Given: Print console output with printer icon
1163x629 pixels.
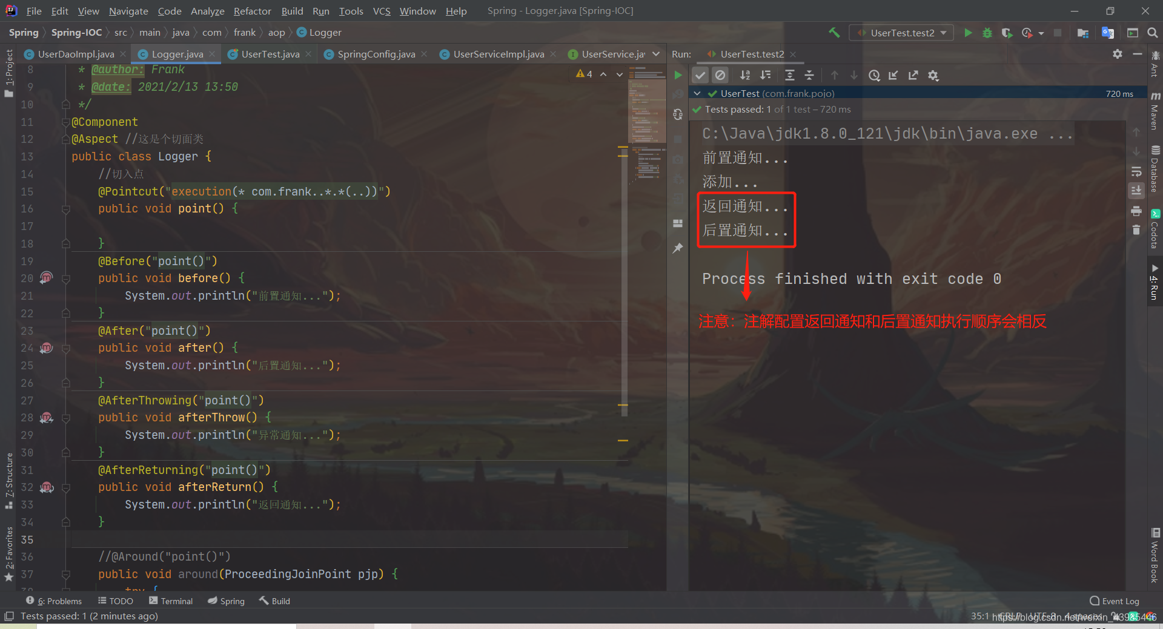Looking at the screenshot, I should pyautogui.click(x=1136, y=211).
